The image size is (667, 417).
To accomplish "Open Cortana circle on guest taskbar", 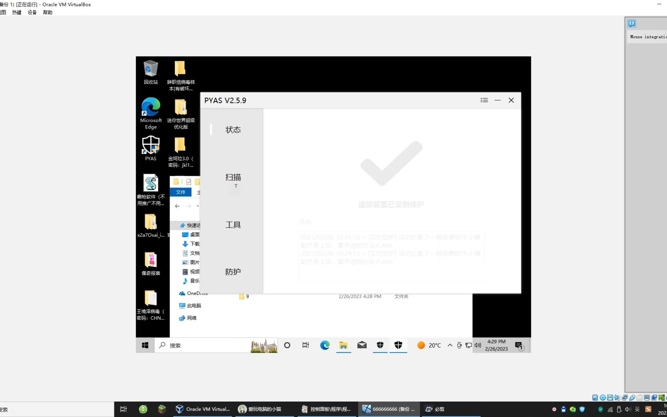I will pos(287,345).
